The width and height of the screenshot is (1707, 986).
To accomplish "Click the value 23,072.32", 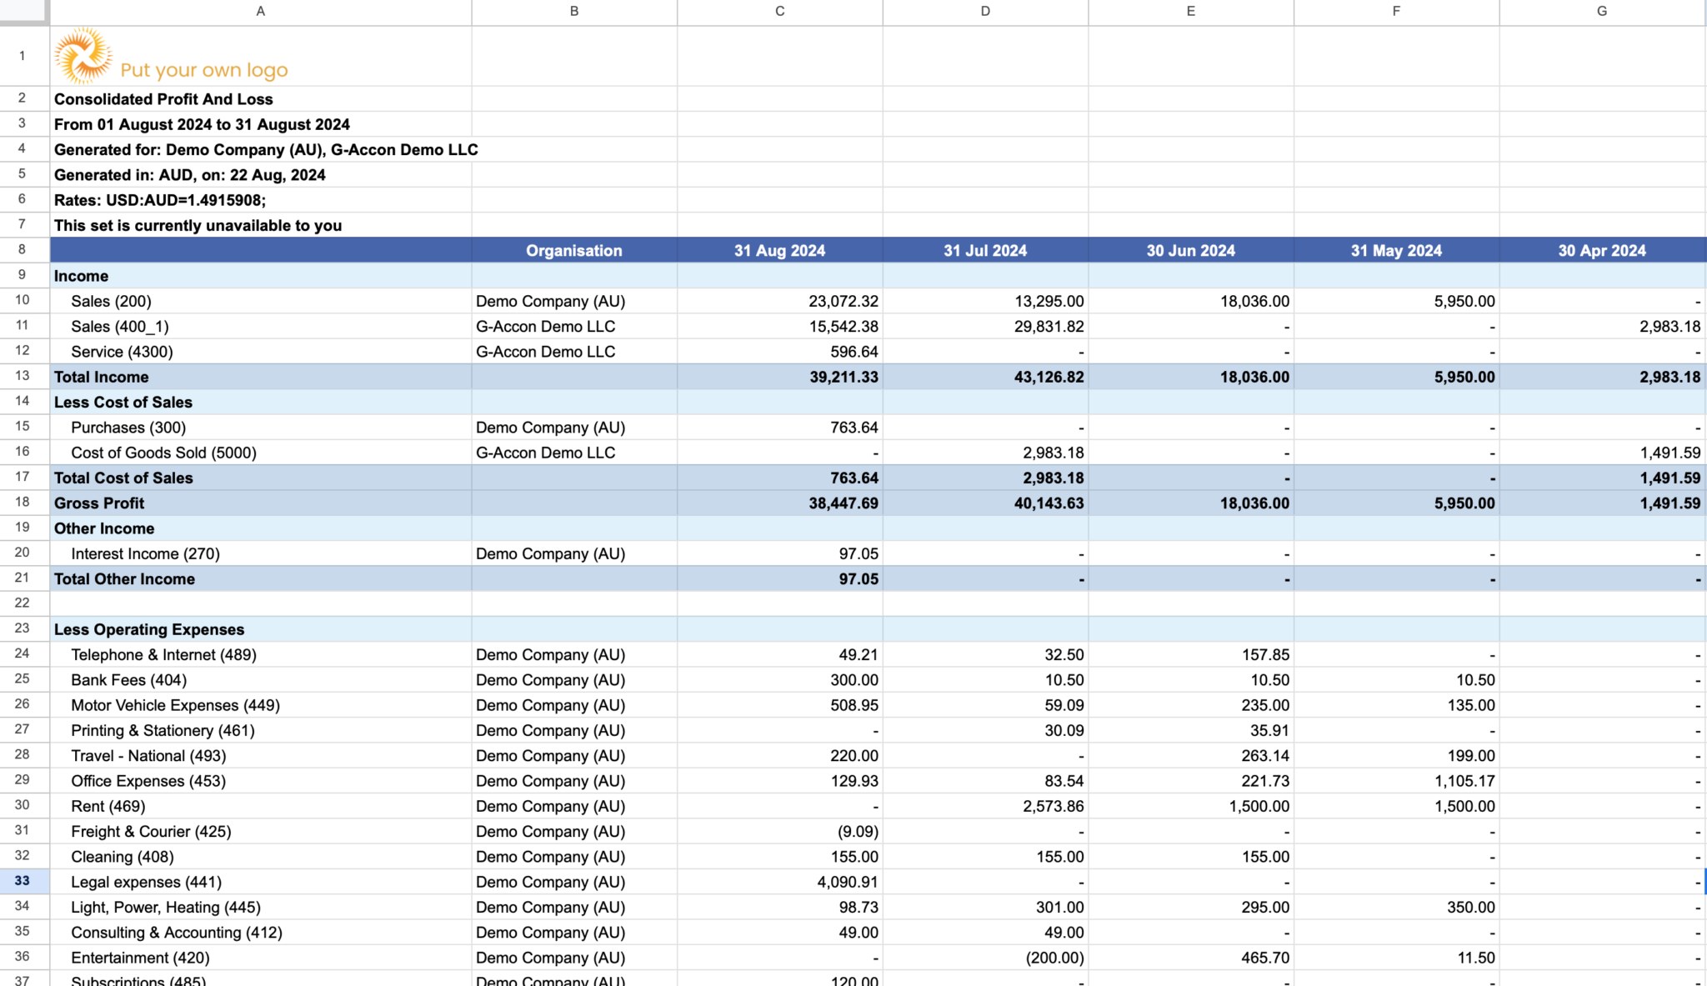I will tap(780, 301).
